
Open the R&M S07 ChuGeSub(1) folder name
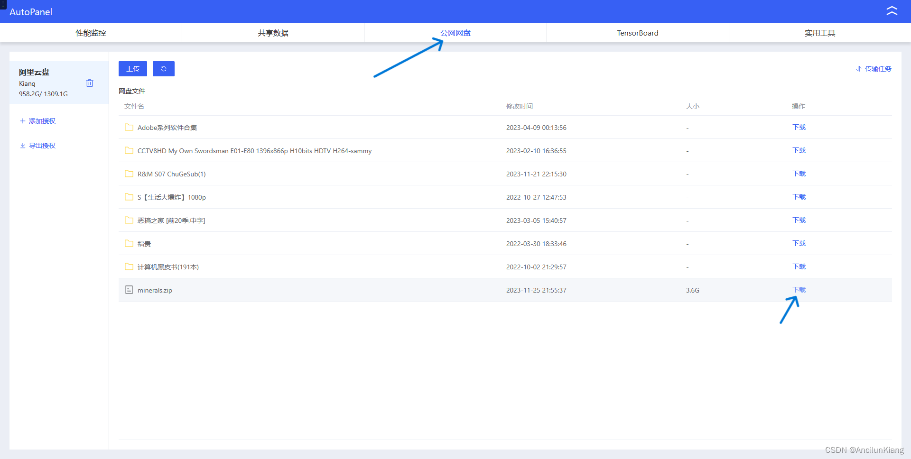(171, 174)
